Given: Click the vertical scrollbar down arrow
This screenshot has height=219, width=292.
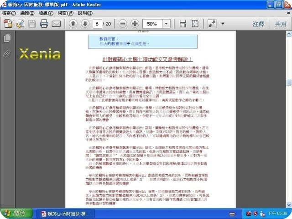Looking at the screenshot, I should coord(289,205).
